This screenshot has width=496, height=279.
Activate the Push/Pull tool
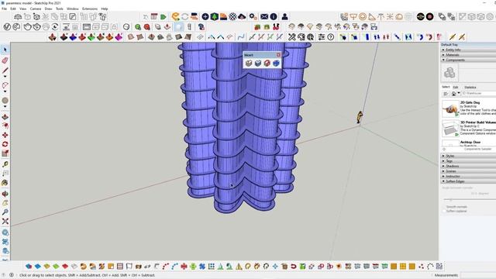click(x=5, y=117)
